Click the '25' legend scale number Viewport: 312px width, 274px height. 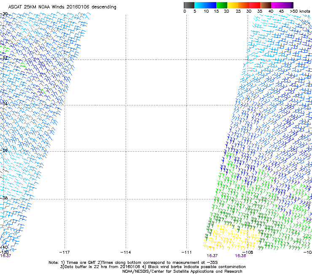[x=238, y=11]
